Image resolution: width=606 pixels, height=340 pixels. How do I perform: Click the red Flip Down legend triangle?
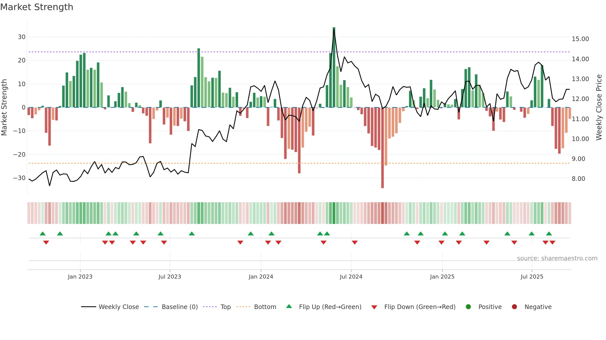tap(374, 307)
